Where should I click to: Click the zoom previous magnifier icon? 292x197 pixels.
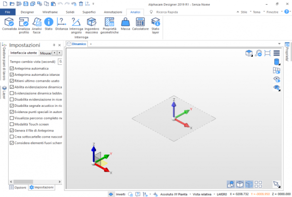(x=258, y=53)
